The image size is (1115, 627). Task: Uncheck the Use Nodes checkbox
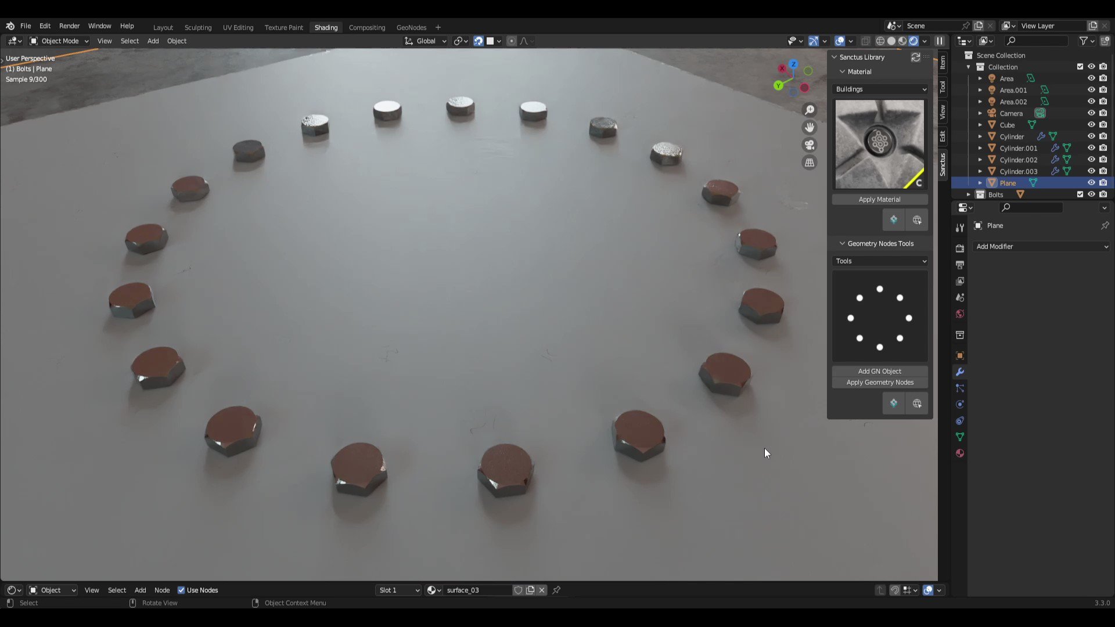182,590
